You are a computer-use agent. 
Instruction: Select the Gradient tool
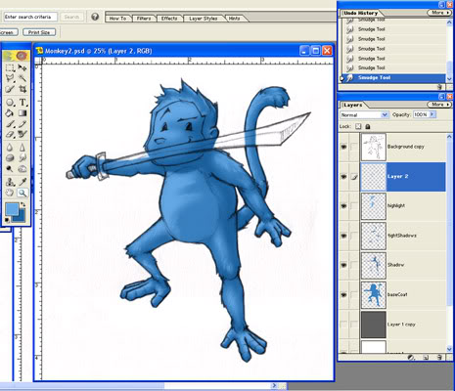[23, 113]
